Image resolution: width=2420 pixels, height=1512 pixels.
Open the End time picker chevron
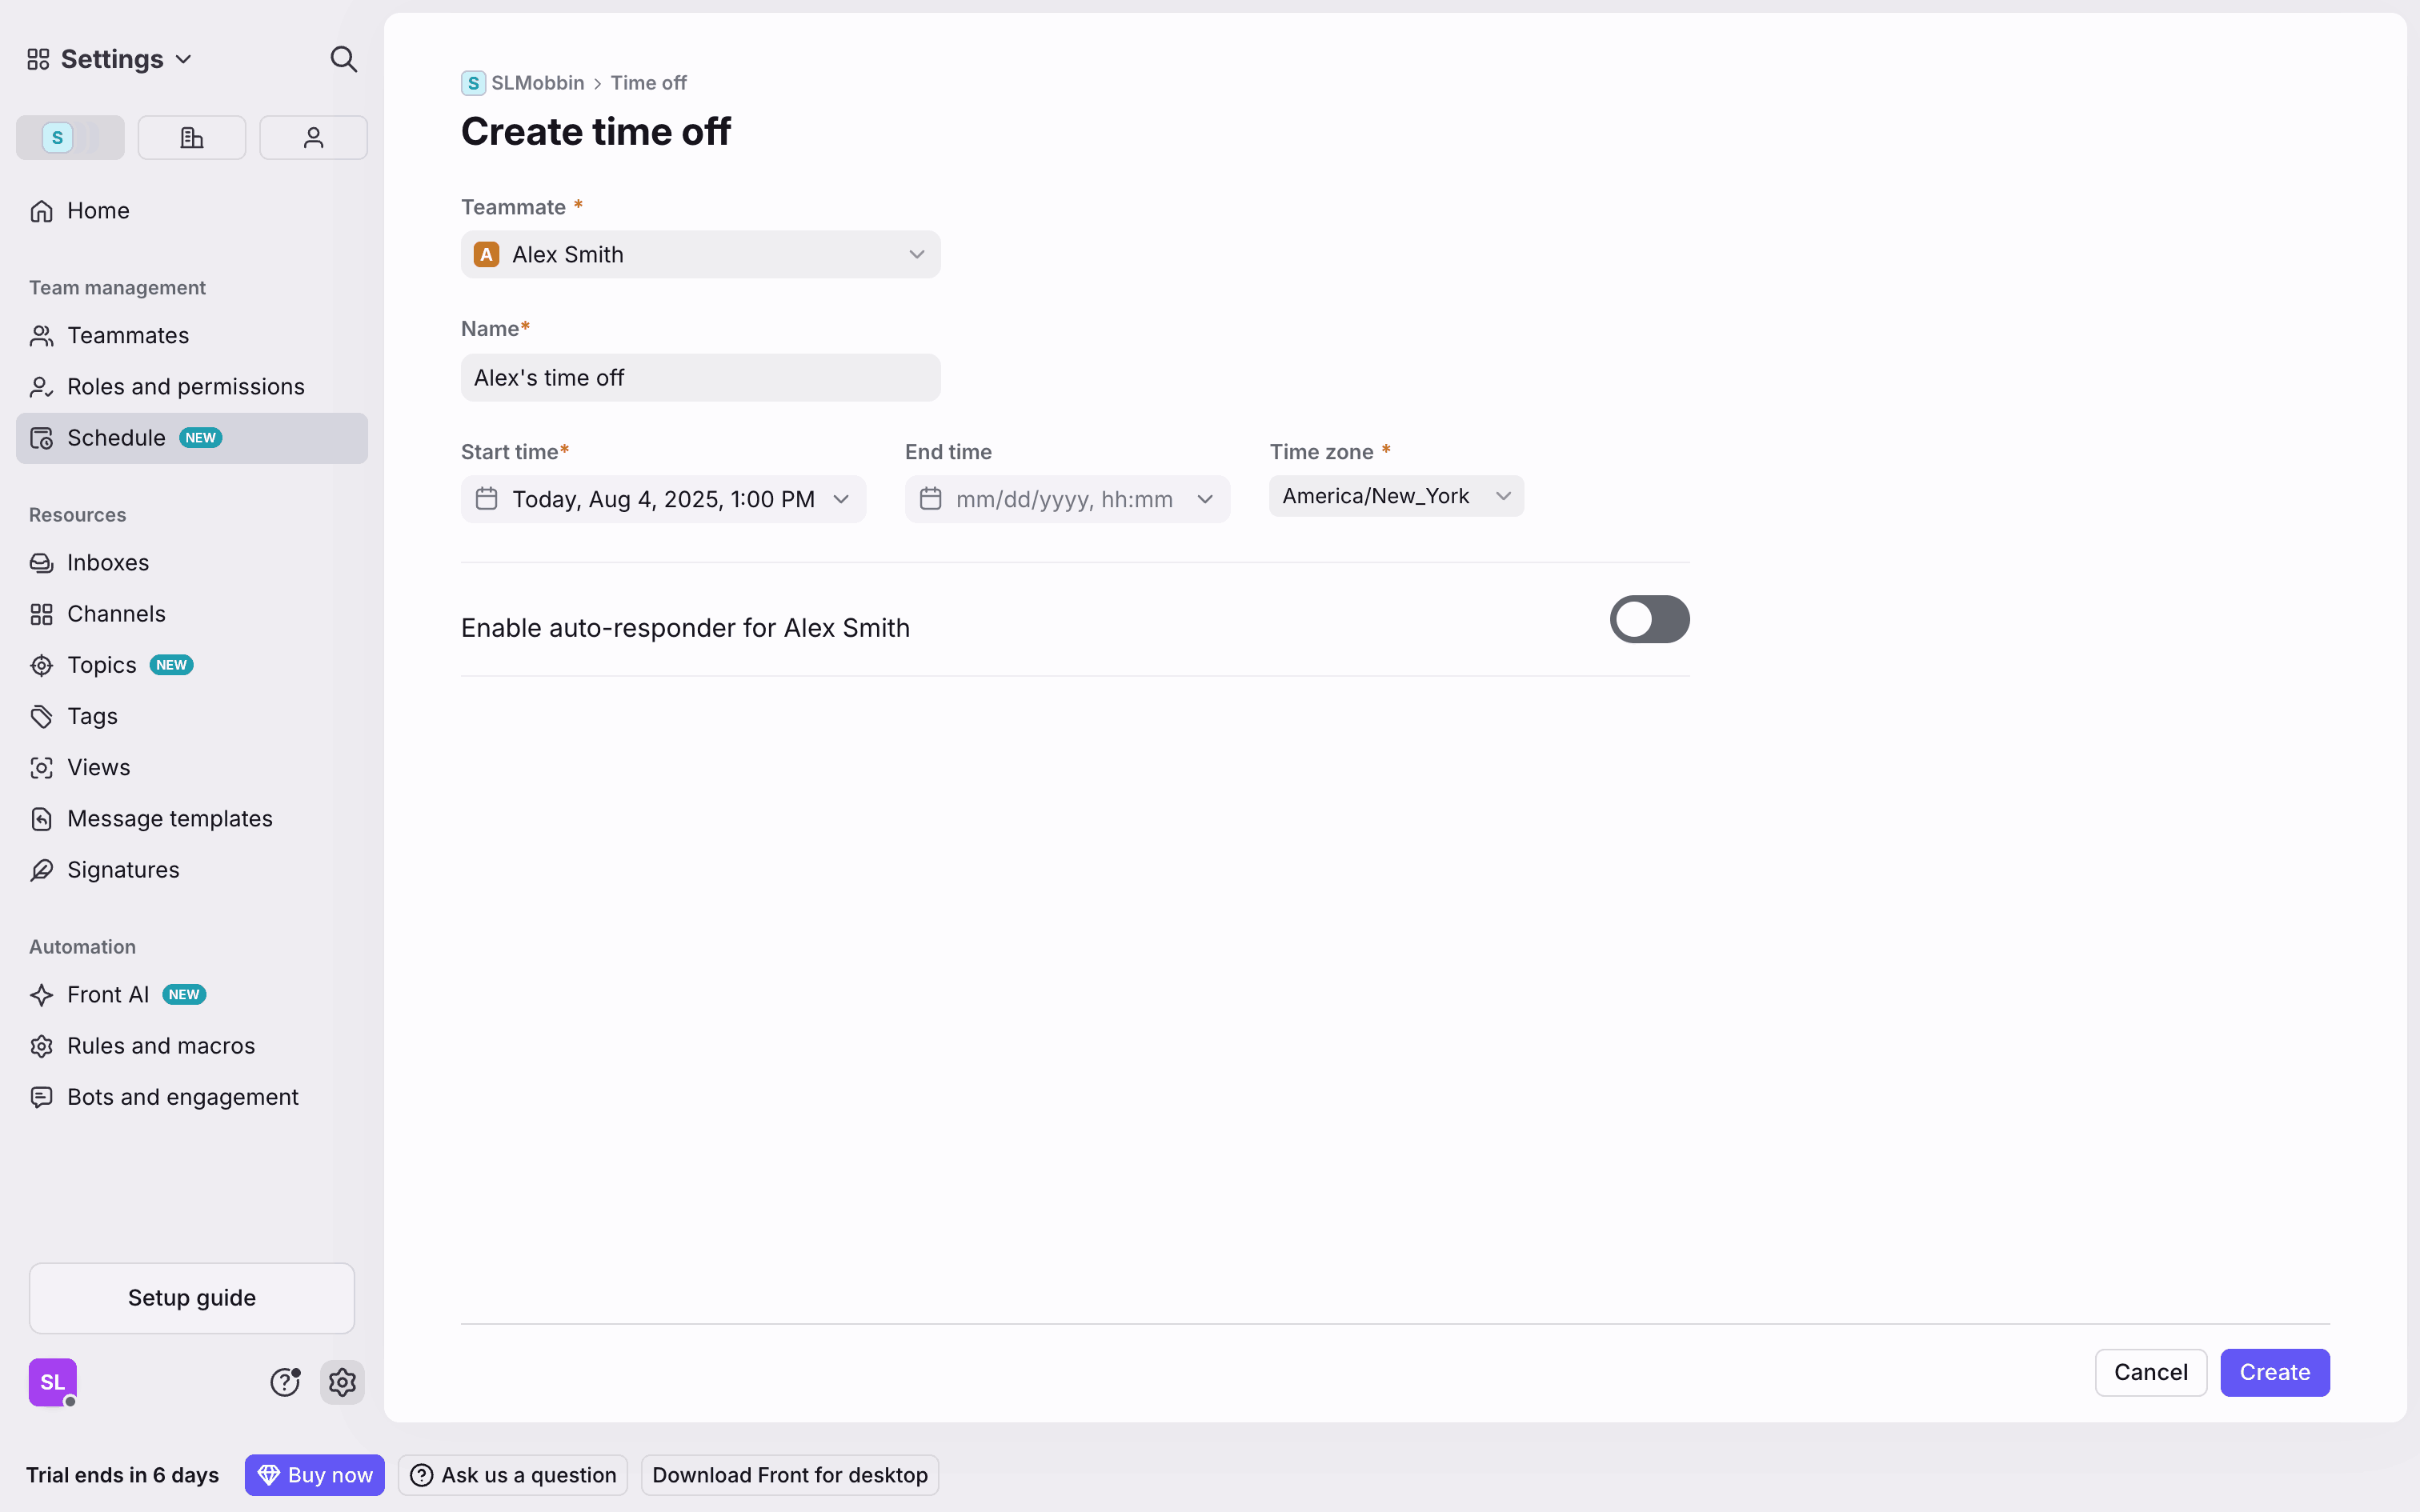1205,499
